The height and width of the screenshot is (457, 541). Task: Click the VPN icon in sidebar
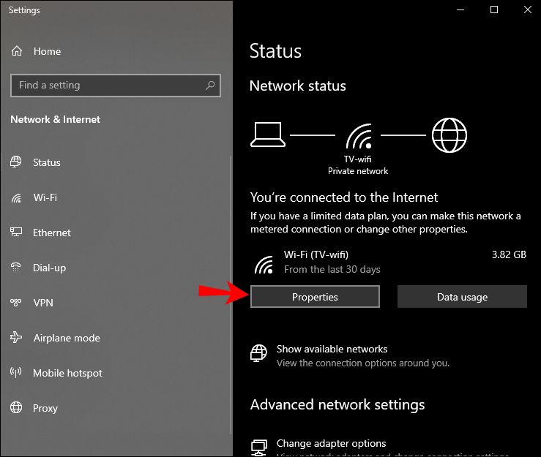[16, 303]
